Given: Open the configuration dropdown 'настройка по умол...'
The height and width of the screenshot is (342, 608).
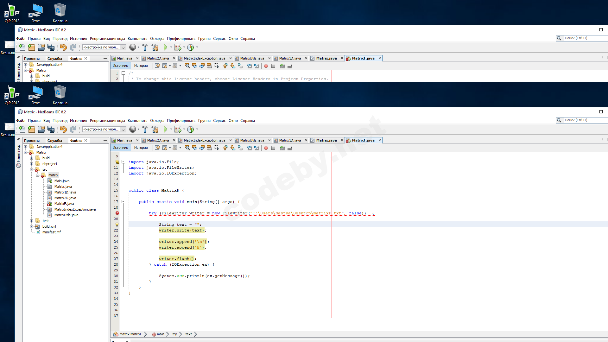Looking at the screenshot, I should (x=104, y=130).
